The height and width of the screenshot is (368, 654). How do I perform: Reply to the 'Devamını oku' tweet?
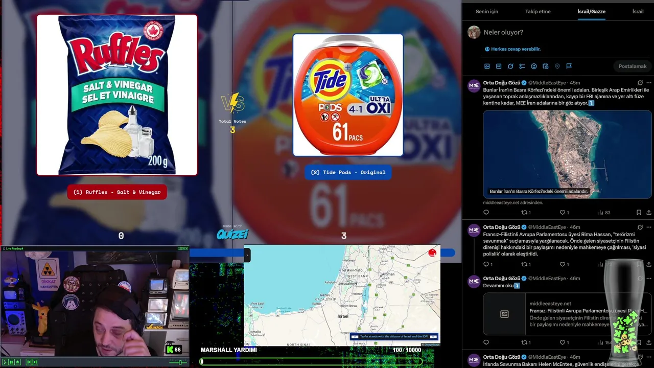point(486,342)
